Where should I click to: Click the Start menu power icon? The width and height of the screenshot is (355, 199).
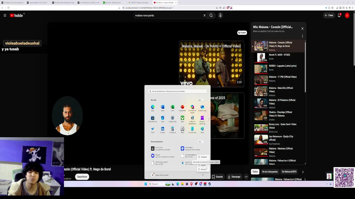pos(203,175)
